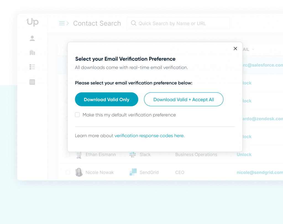Unlock the email for Ethan Eismann
283x224 pixels.
(x=244, y=155)
